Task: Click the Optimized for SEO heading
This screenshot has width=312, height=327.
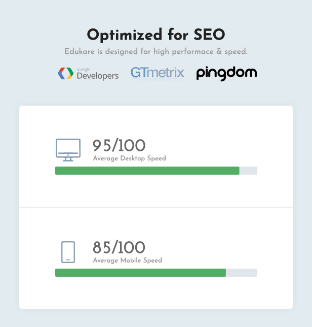Action: [x=156, y=35]
